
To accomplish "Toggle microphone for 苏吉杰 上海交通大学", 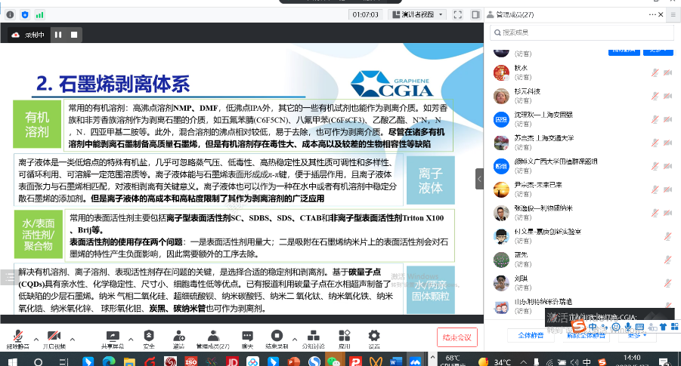I will (x=655, y=143).
